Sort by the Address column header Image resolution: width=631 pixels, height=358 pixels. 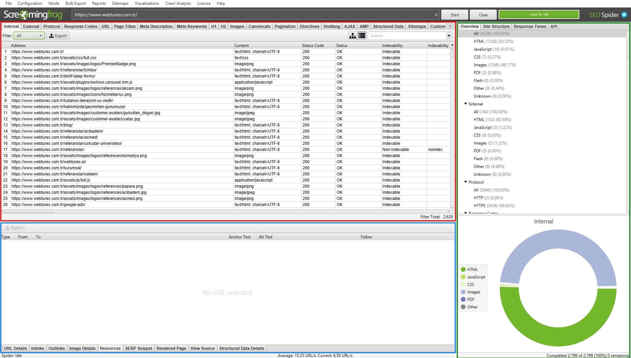[122, 45]
